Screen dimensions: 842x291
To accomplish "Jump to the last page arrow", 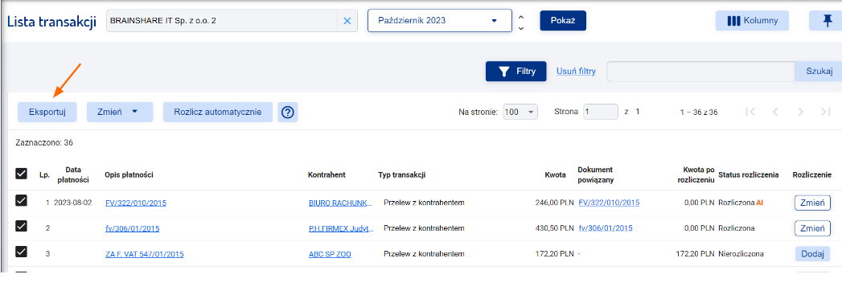I will tap(825, 112).
